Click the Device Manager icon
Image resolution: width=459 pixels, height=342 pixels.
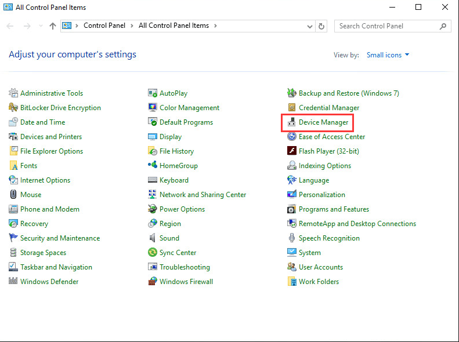[x=292, y=122]
